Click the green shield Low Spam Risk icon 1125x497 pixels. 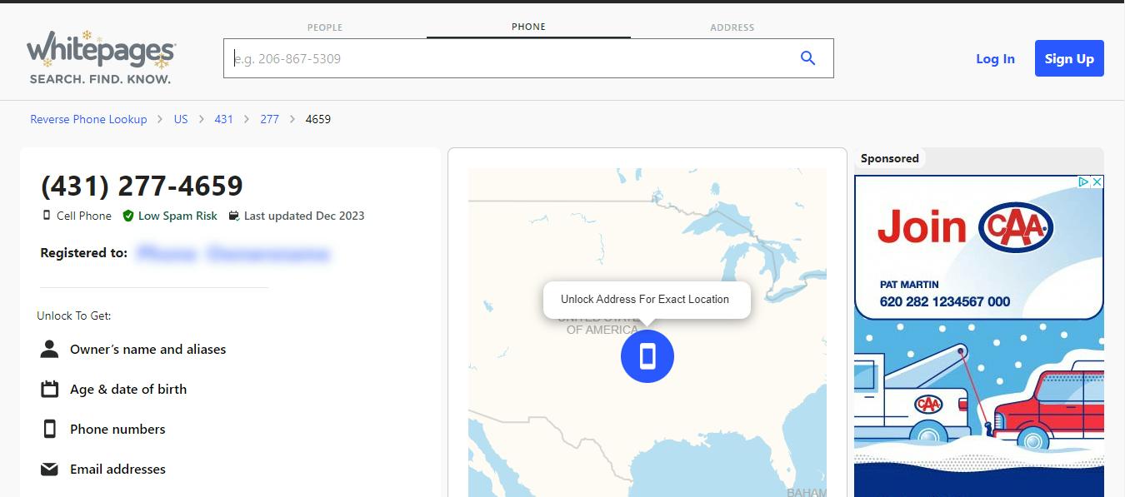[128, 216]
